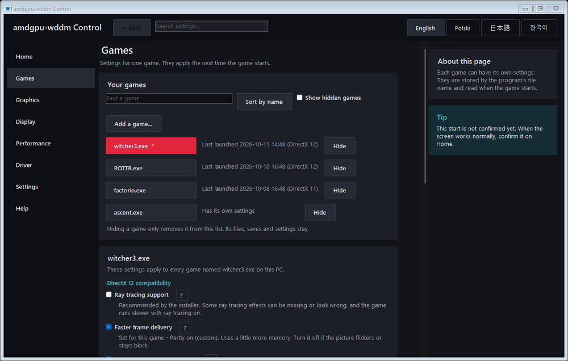Click witcher3.exe last launched 2026-10-11 text

tap(260, 145)
